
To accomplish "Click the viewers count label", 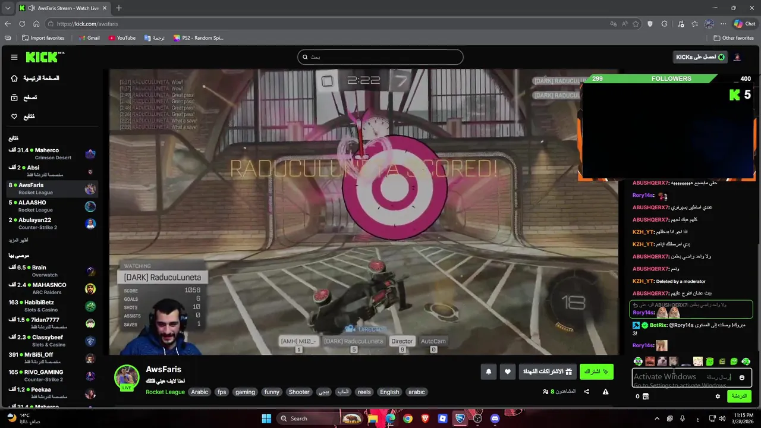I will pos(559,392).
